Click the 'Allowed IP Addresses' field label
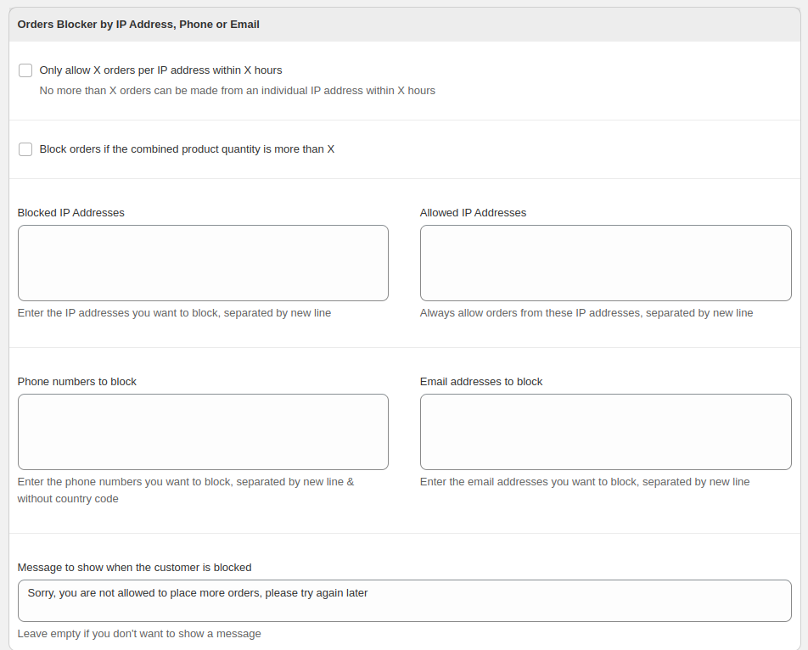This screenshot has height=650, width=808. click(x=473, y=213)
